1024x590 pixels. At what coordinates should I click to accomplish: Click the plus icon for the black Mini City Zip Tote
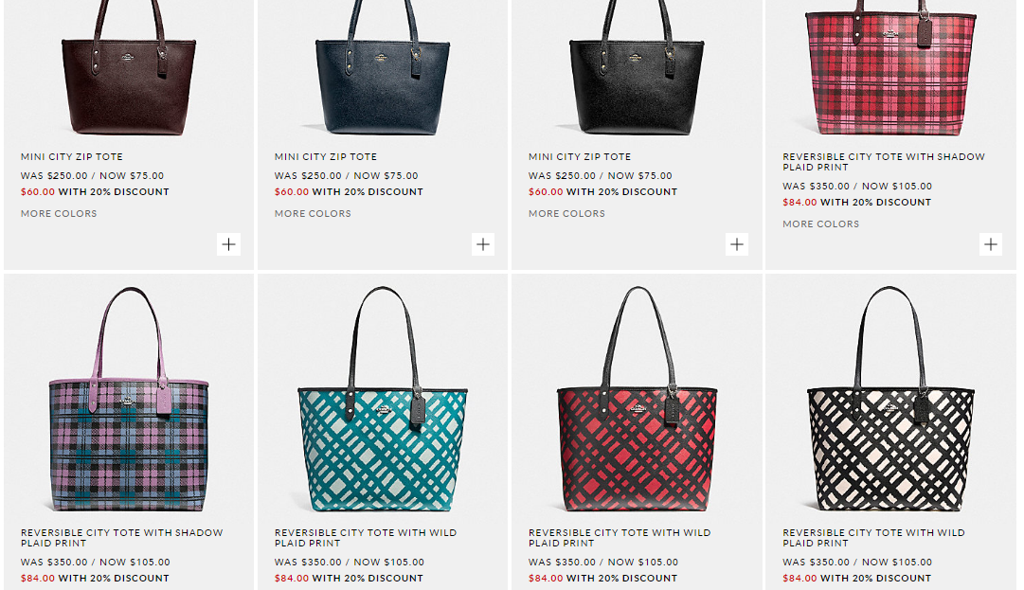[737, 244]
